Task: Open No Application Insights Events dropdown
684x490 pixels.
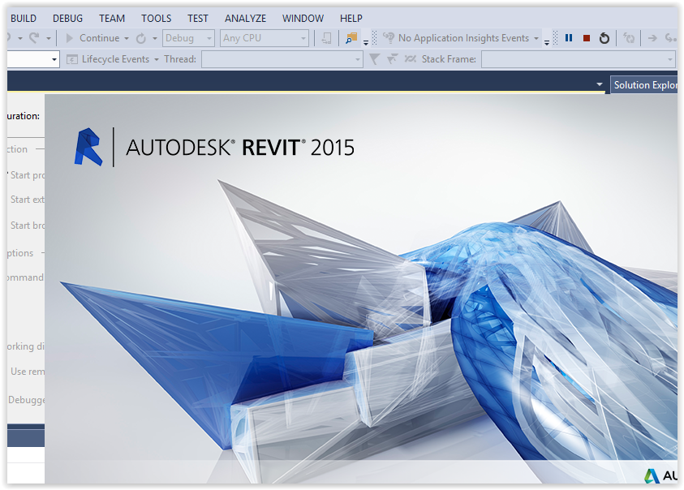Action: pos(536,38)
